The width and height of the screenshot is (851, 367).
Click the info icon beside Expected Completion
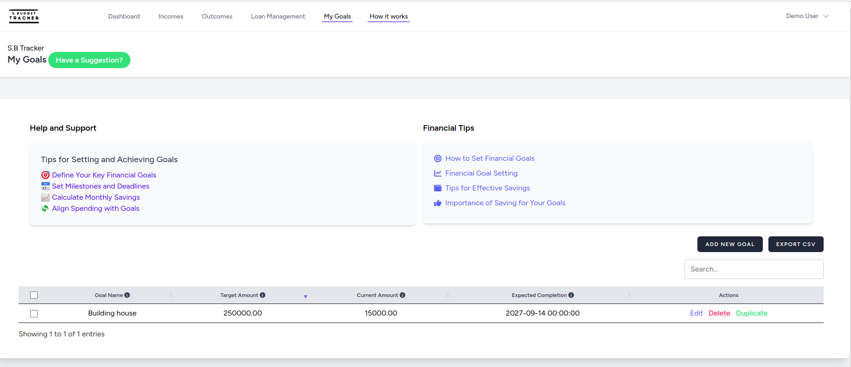pyautogui.click(x=571, y=295)
